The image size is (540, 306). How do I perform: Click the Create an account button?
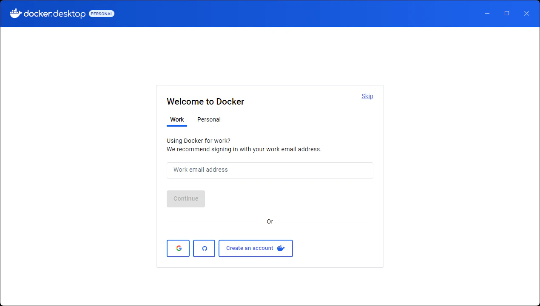click(256, 248)
